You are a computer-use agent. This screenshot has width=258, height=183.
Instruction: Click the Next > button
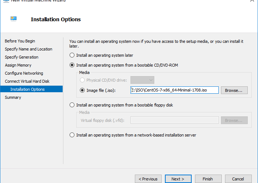tap(178, 179)
